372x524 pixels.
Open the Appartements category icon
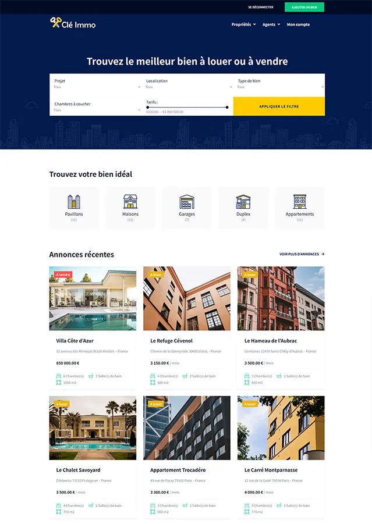click(x=300, y=201)
